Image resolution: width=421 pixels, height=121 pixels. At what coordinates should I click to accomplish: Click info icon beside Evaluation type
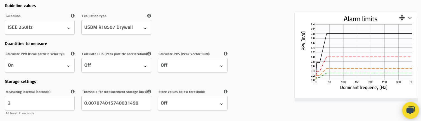point(149,16)
